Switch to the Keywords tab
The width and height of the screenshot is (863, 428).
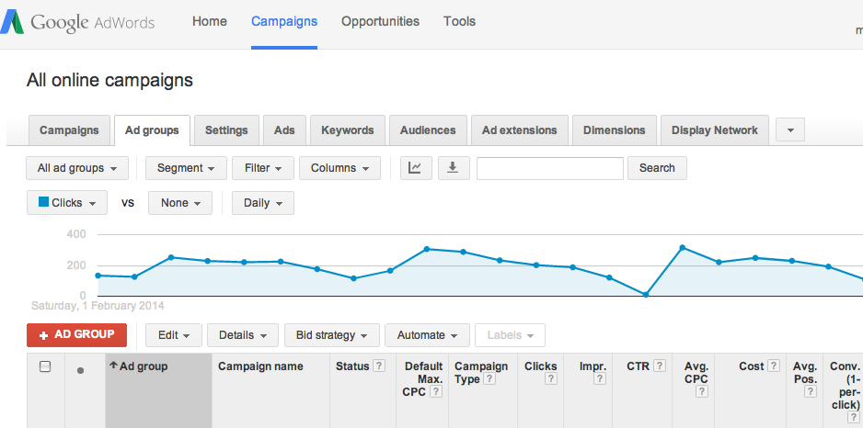(347, 130)
